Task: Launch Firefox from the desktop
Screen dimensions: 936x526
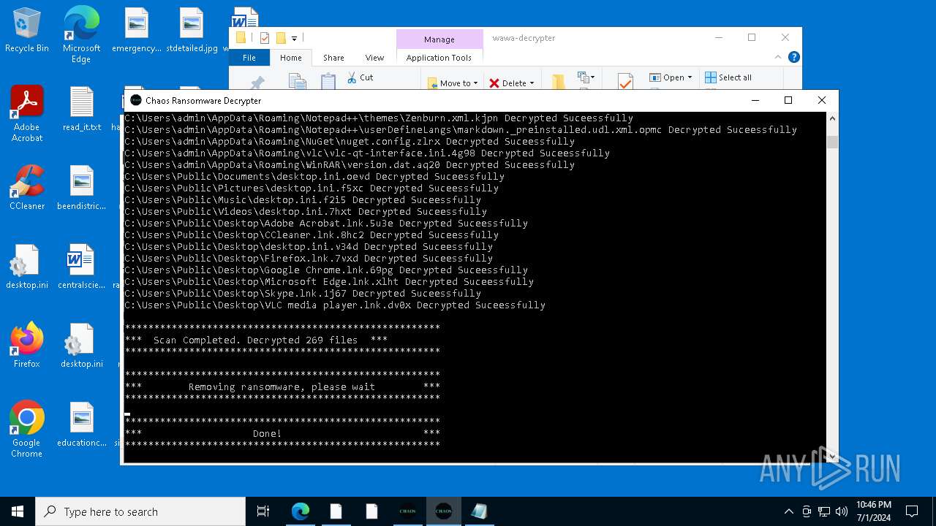Action: (x=27, y=345)
